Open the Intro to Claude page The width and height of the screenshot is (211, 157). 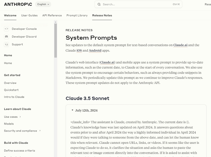click(x=14, y=97)
